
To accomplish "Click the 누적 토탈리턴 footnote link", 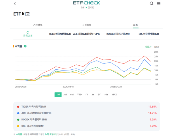I will click(51, 134).
